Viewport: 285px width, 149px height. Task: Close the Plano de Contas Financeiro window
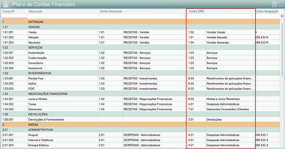click(281, 4)
